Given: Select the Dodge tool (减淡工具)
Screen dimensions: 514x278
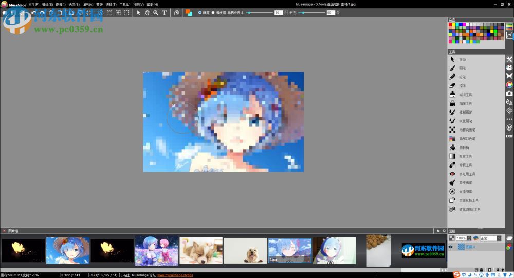Looking at the screenshot, I should (x=452, y=95).
